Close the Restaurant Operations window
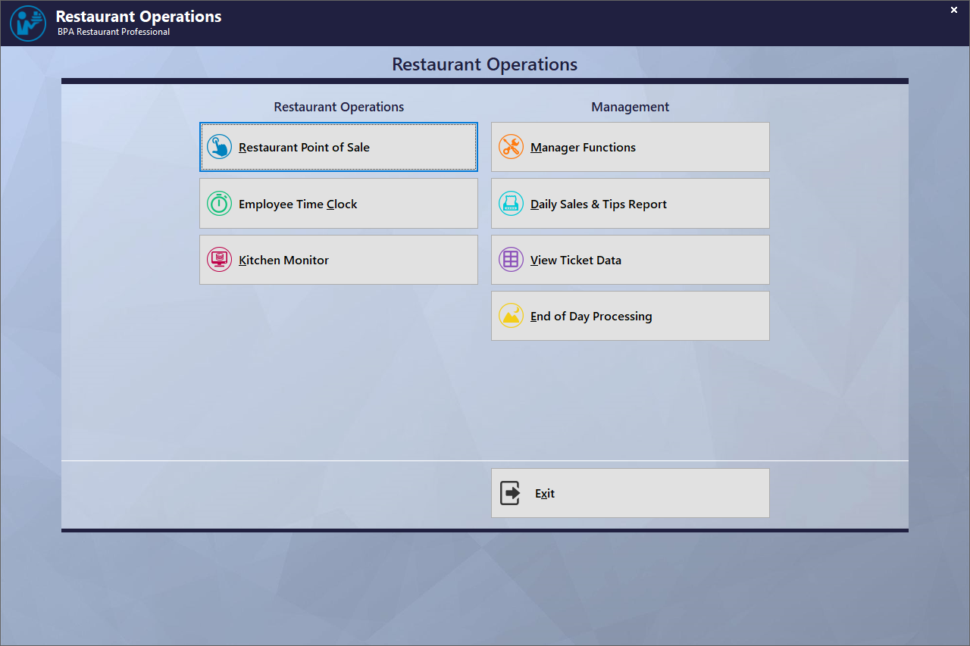This screenshot has height=646, width=970. (953, 10)
